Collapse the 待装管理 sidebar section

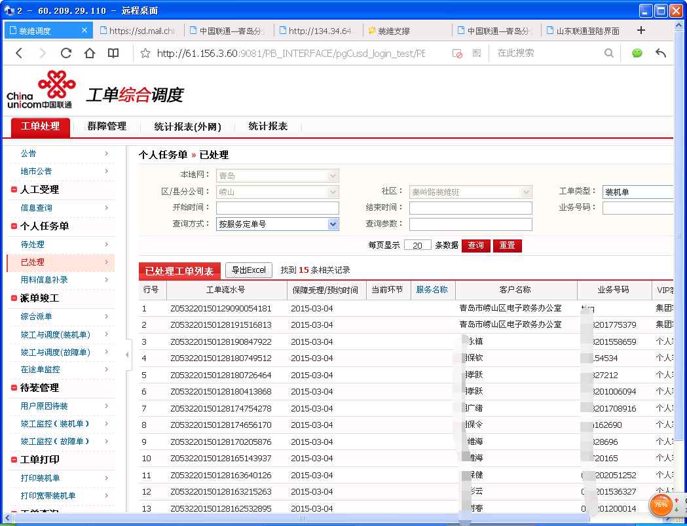(14, 388)
